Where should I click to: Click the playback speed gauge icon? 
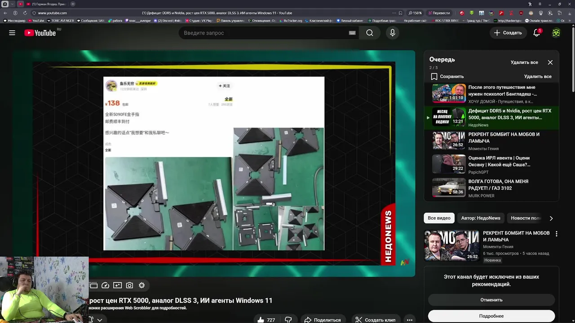(x=106, y=285)
